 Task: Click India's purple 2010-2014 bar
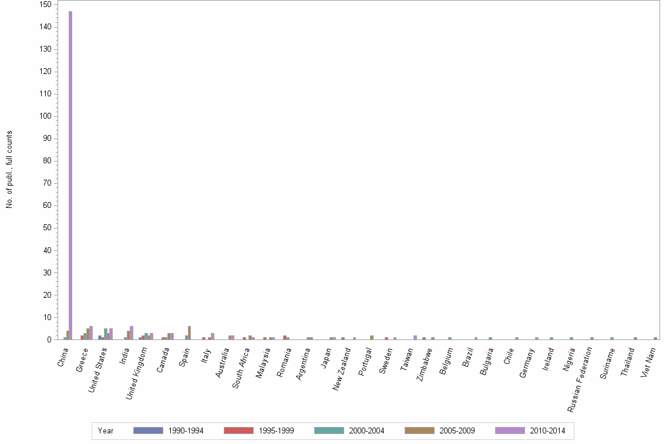[x=130, y=332]
